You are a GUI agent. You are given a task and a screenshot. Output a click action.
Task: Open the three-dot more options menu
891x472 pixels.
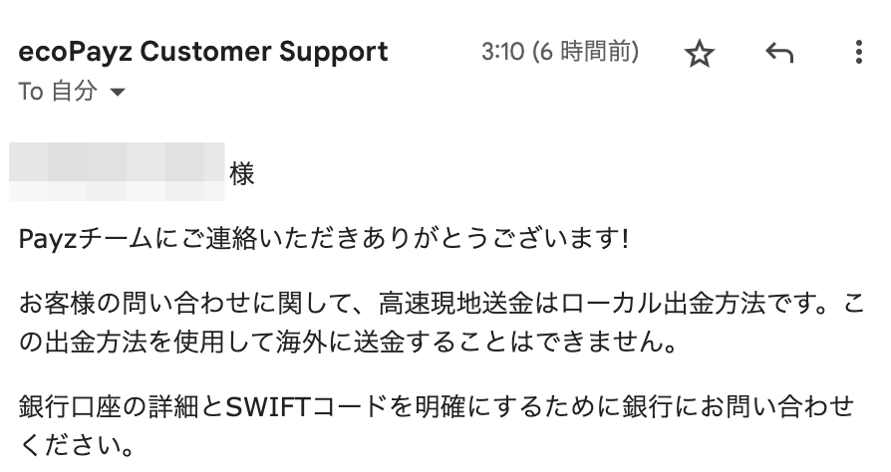coord(859,52)
